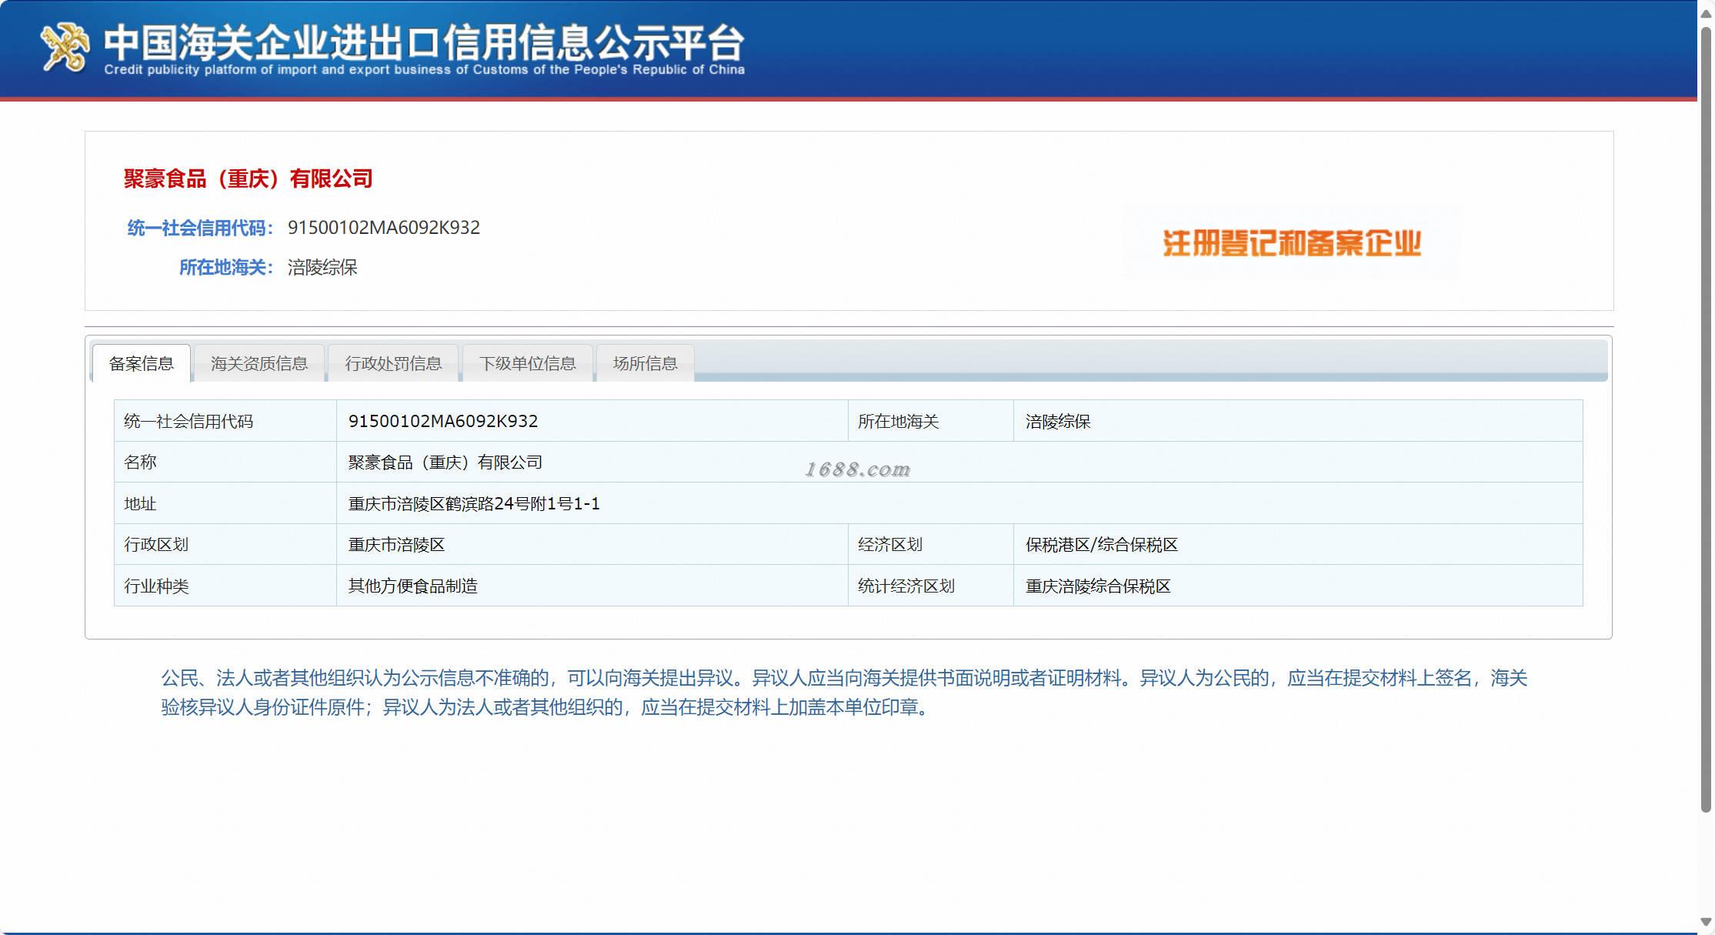Switch to the 场所信息 tab
This screenshot has height=935, width=1715.
click(x=645, y=363)
